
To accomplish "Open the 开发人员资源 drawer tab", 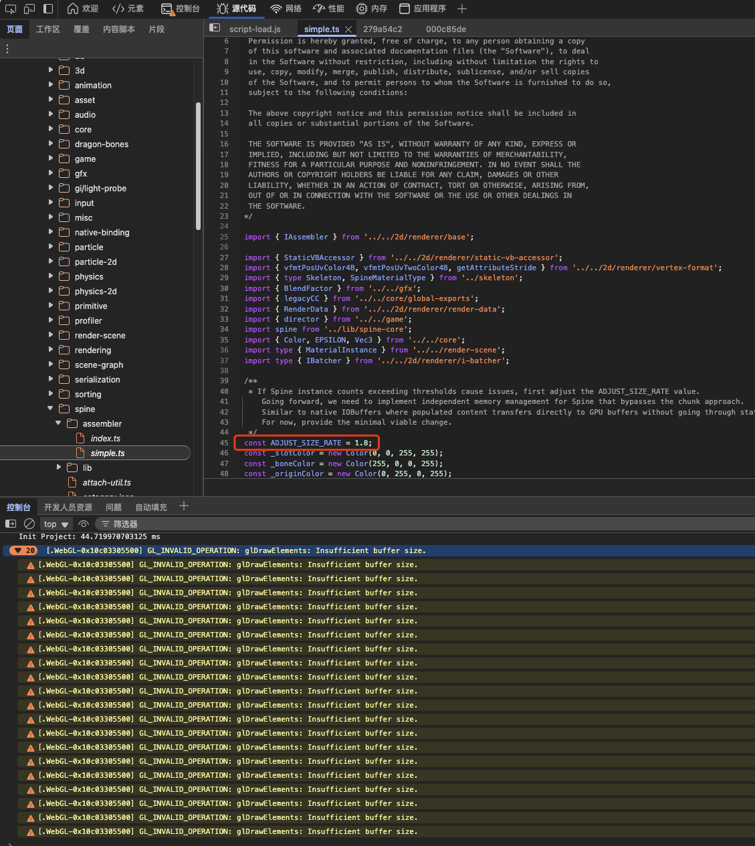I will (x=68, y=507).
